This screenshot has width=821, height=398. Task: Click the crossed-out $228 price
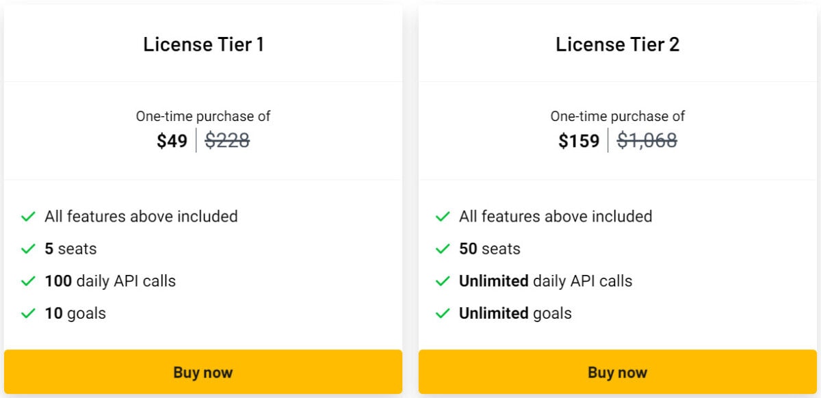pyautogui.click(x=229, y=142)
